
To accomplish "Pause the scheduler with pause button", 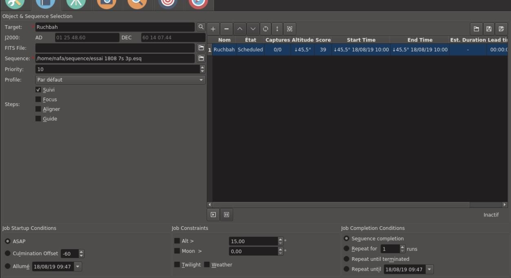I will point(227,214).
